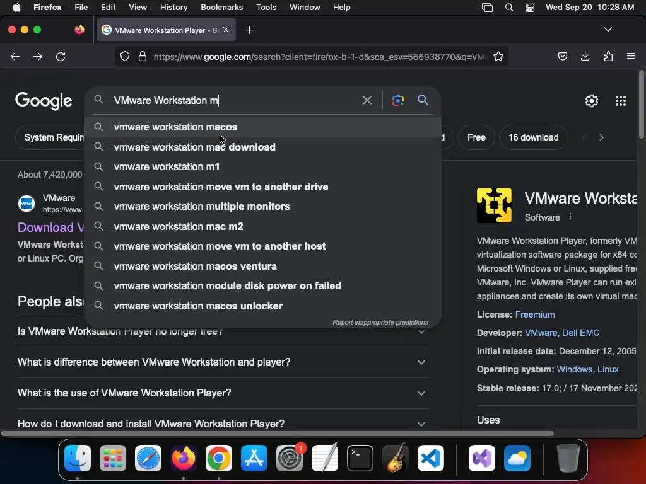Image resolution: width=646 pixels, height=484 pixels.
Task: Search by image with Google Lens icon
Action: click(397, 100)
